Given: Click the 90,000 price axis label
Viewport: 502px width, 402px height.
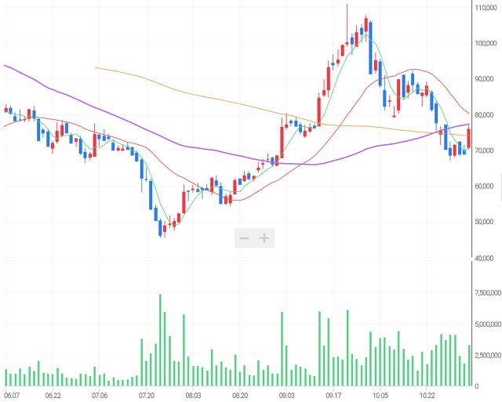Looking at the screenshot, I should [x=485, y=79].
